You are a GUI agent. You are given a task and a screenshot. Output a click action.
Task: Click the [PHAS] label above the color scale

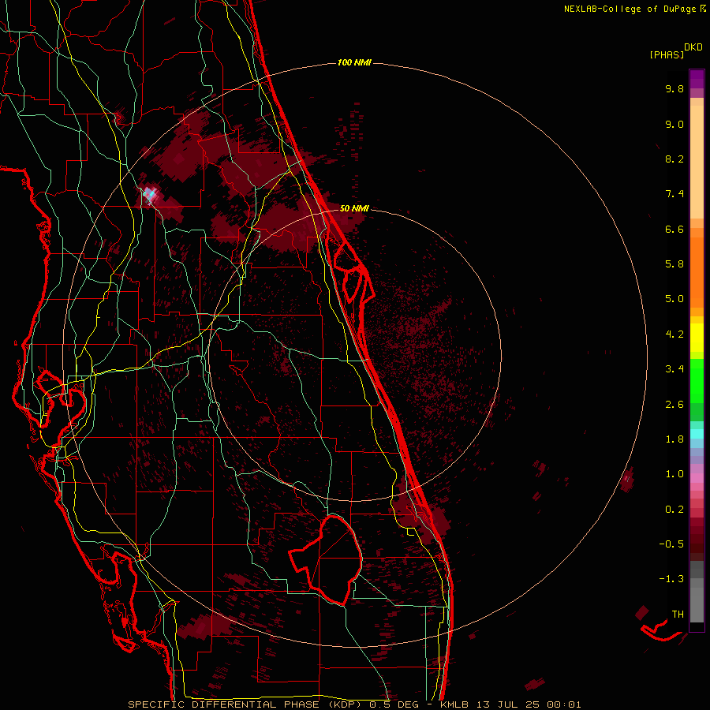coord(667,55)
